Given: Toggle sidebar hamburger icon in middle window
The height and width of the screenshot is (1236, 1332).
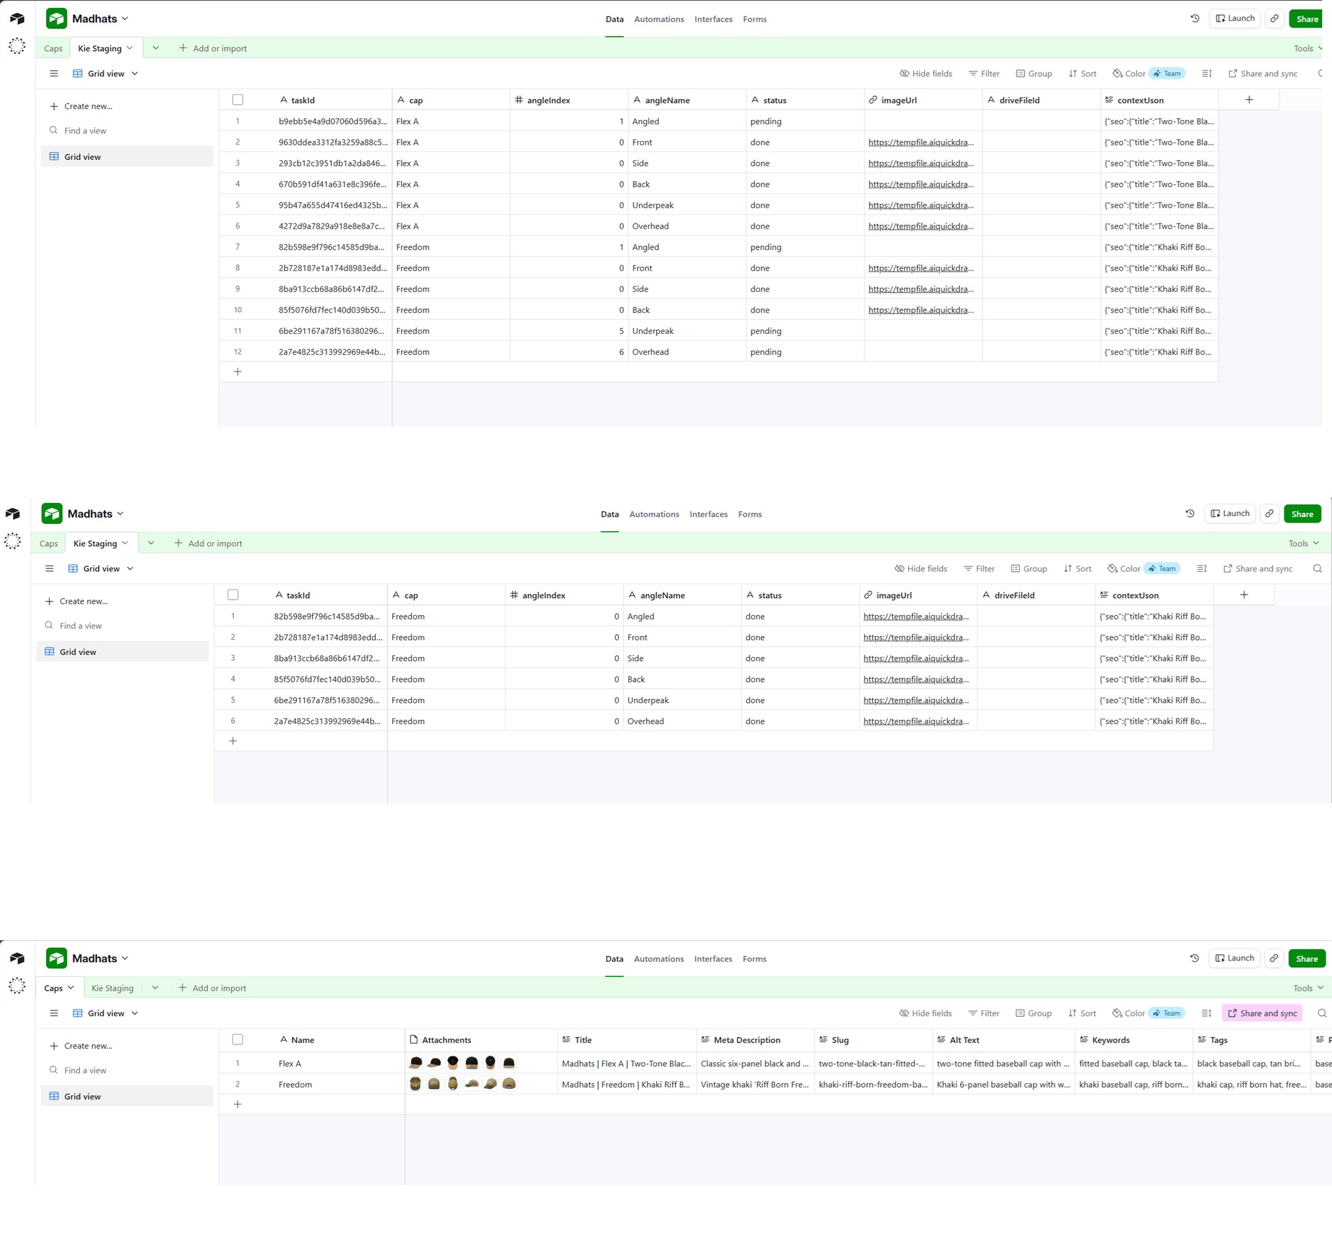Looking at the screenshot, I should coord(49,568).
